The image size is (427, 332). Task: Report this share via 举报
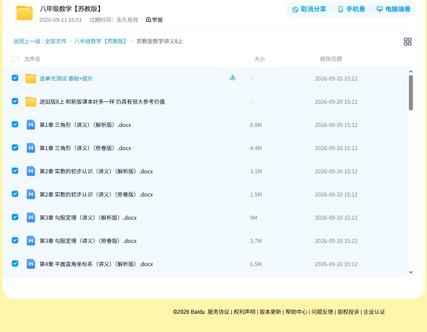[154, 20]
